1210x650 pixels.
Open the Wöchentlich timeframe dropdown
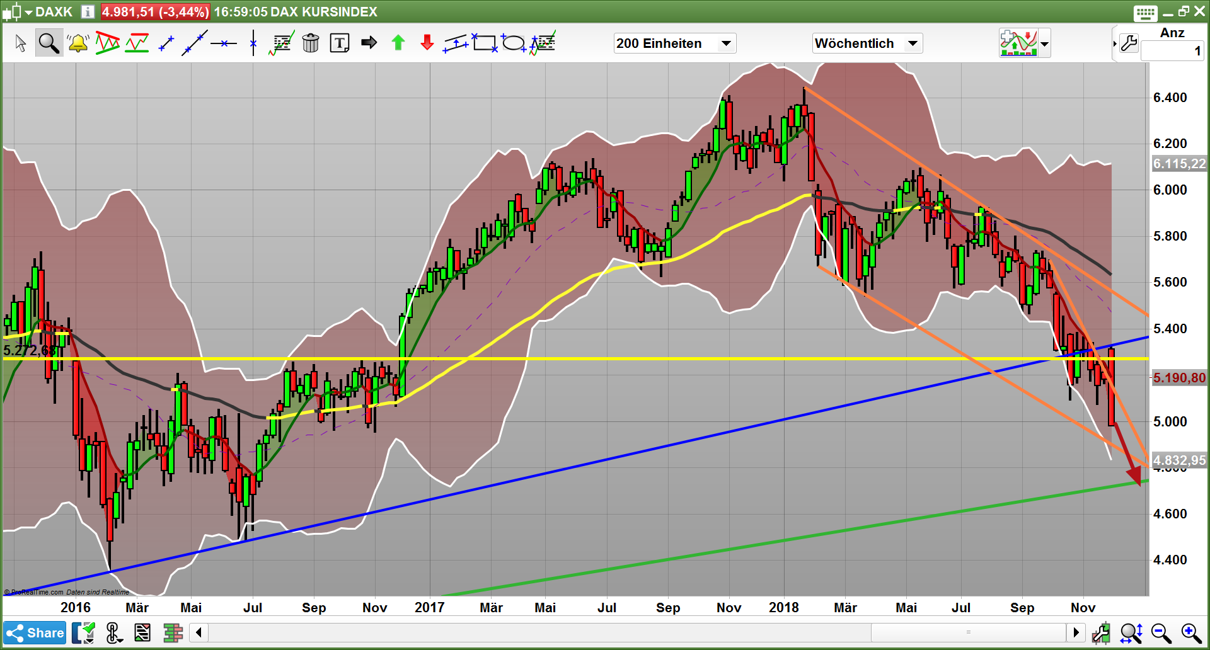(x=868, y=43)
